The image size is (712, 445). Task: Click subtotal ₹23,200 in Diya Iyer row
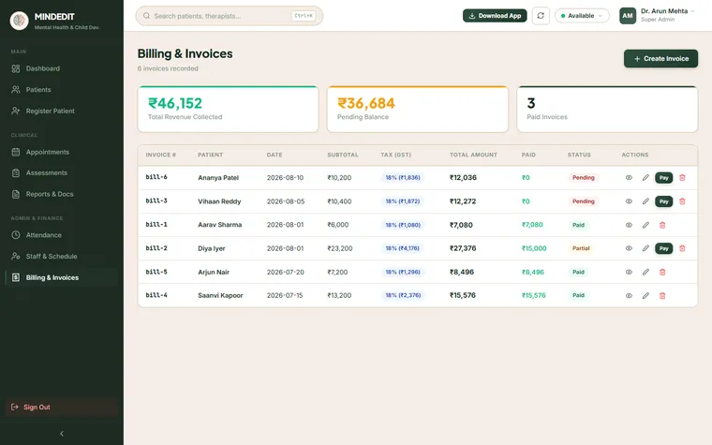[x=340, y=248]
